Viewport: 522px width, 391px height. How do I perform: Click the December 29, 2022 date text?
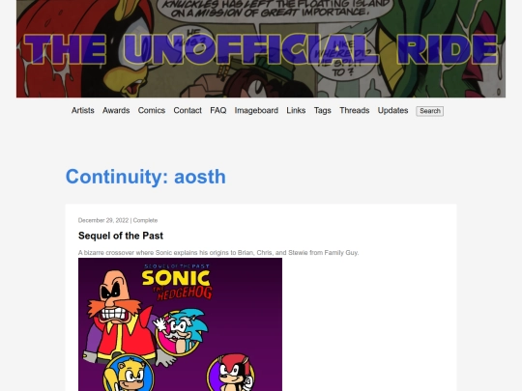(103, 220)
